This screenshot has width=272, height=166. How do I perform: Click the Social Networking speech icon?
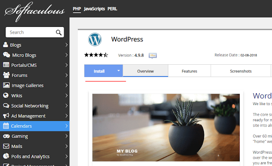point(6,106)
